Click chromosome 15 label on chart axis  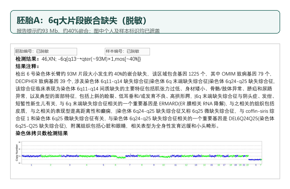tap(211, 165)
